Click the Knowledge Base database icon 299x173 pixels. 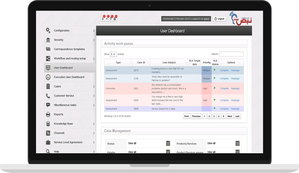click(48, 124)
